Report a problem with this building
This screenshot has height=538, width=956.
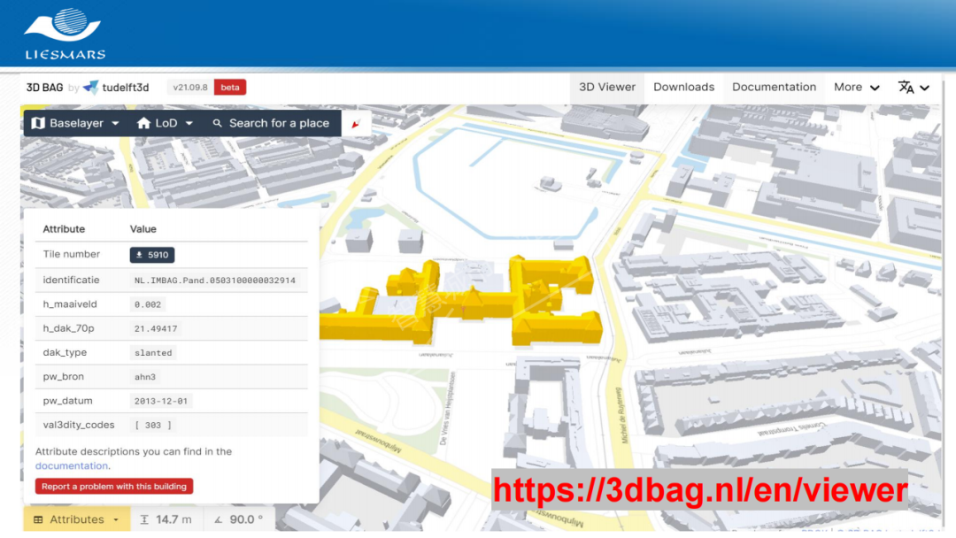coord(114,486)
